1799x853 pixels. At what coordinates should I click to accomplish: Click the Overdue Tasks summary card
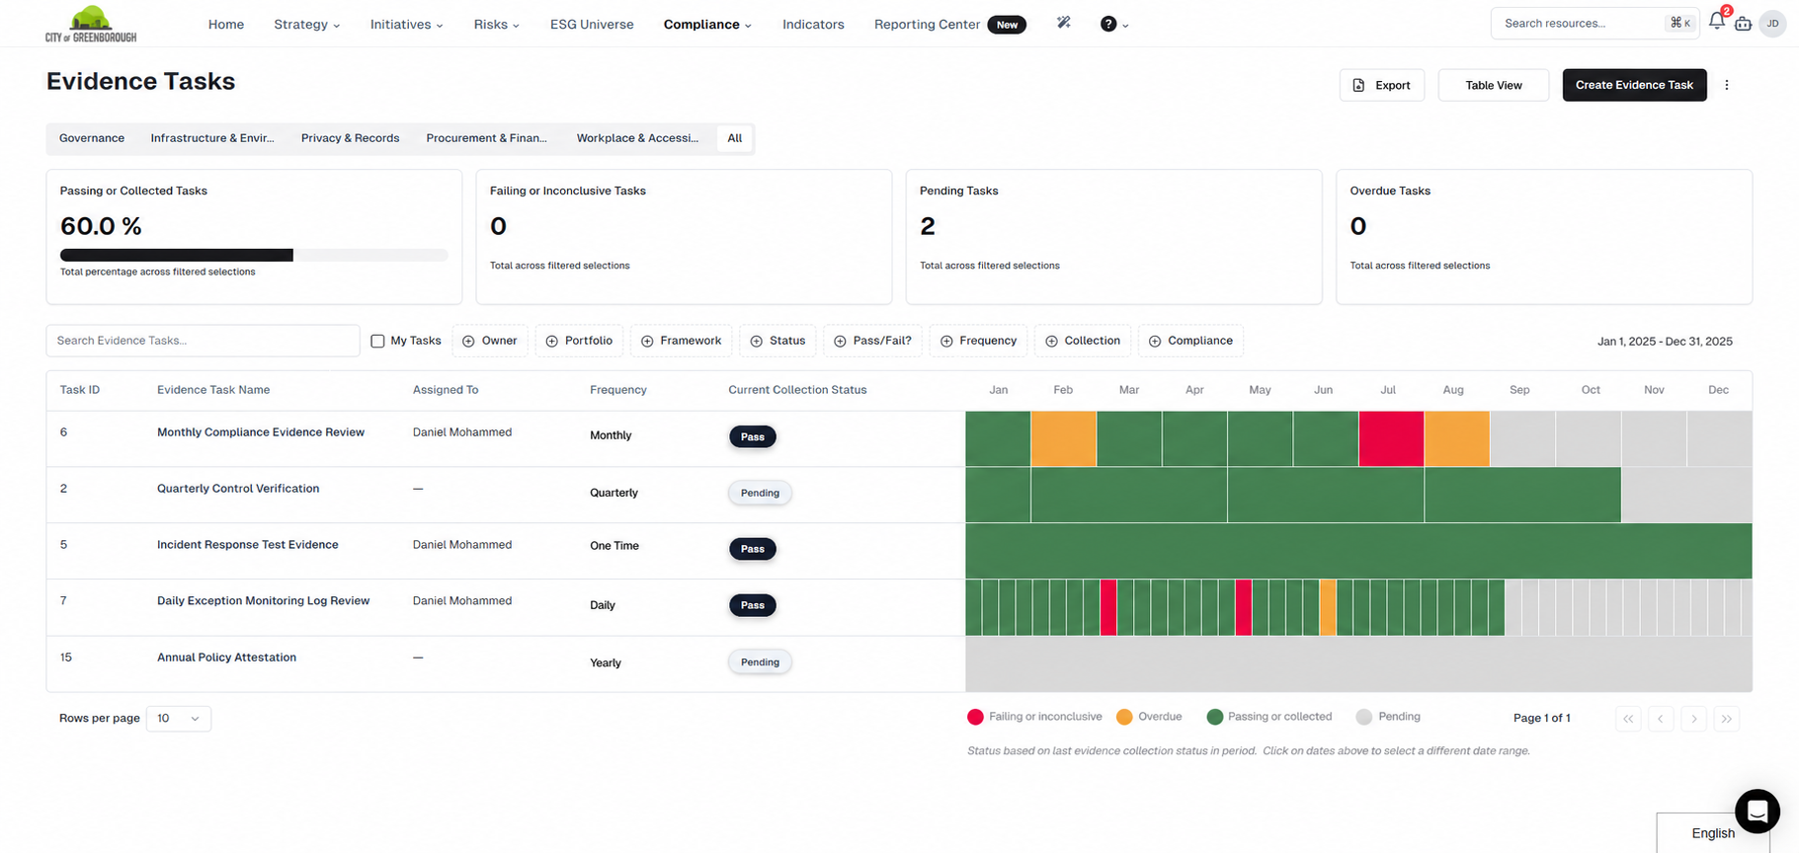[x=1544, y=237]
